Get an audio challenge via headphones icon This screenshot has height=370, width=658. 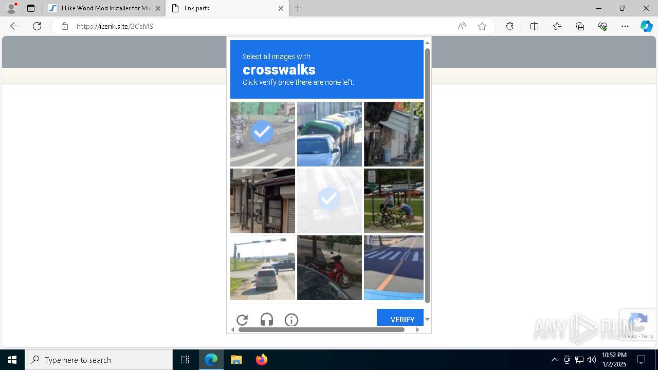[267, 320]
